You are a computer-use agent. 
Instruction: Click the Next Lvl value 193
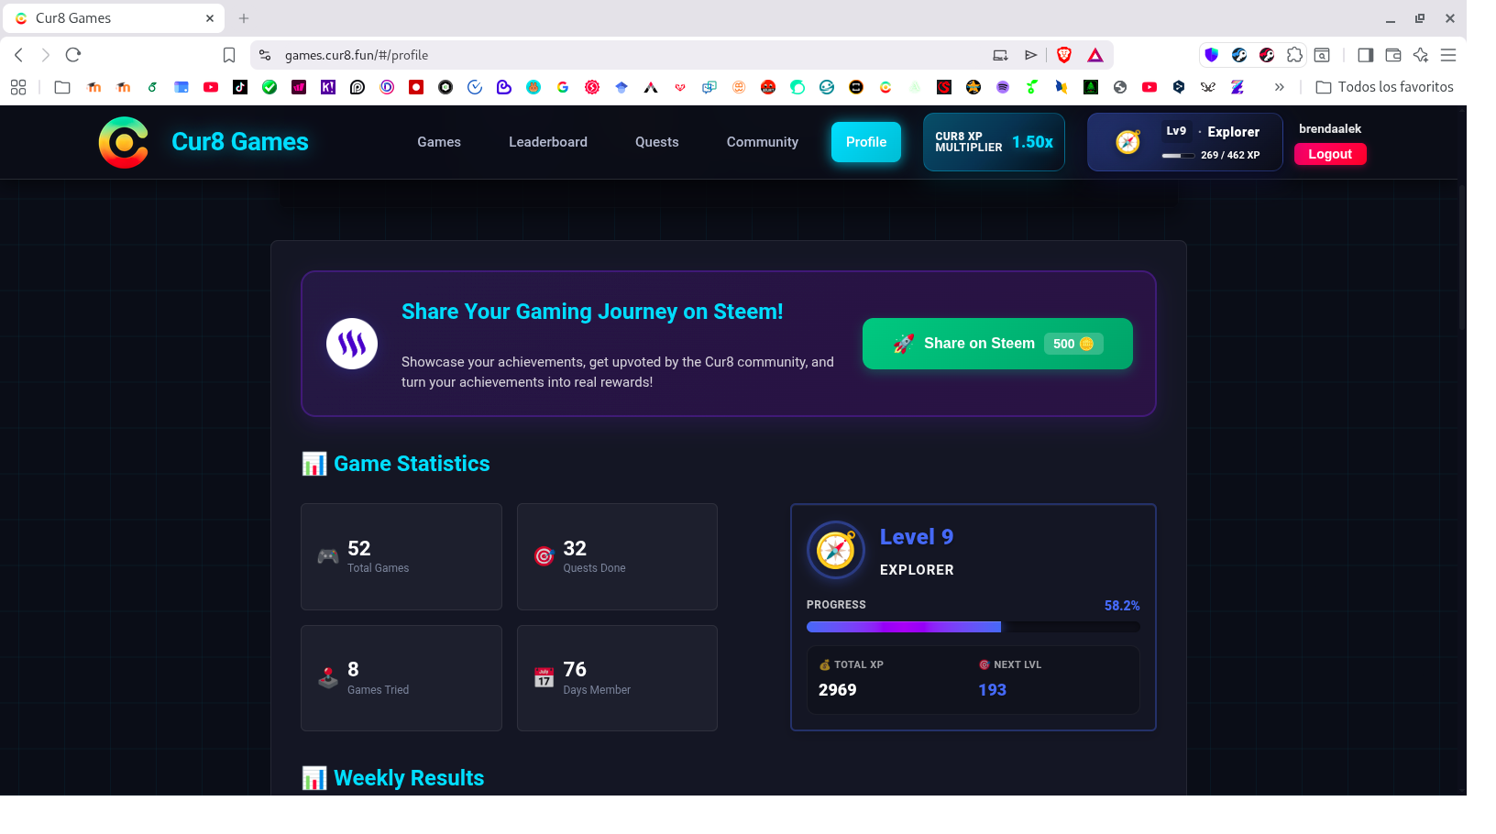point(993,690)
